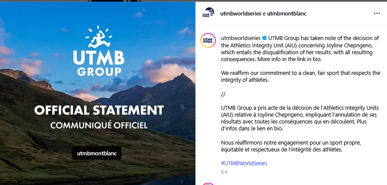Click the "COMMUNIQUÉ OFFICIEL" subtitle on image

(x=99, y=125)
